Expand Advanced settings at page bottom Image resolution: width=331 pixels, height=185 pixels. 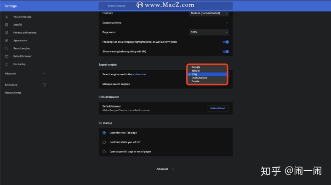[165, 169]
